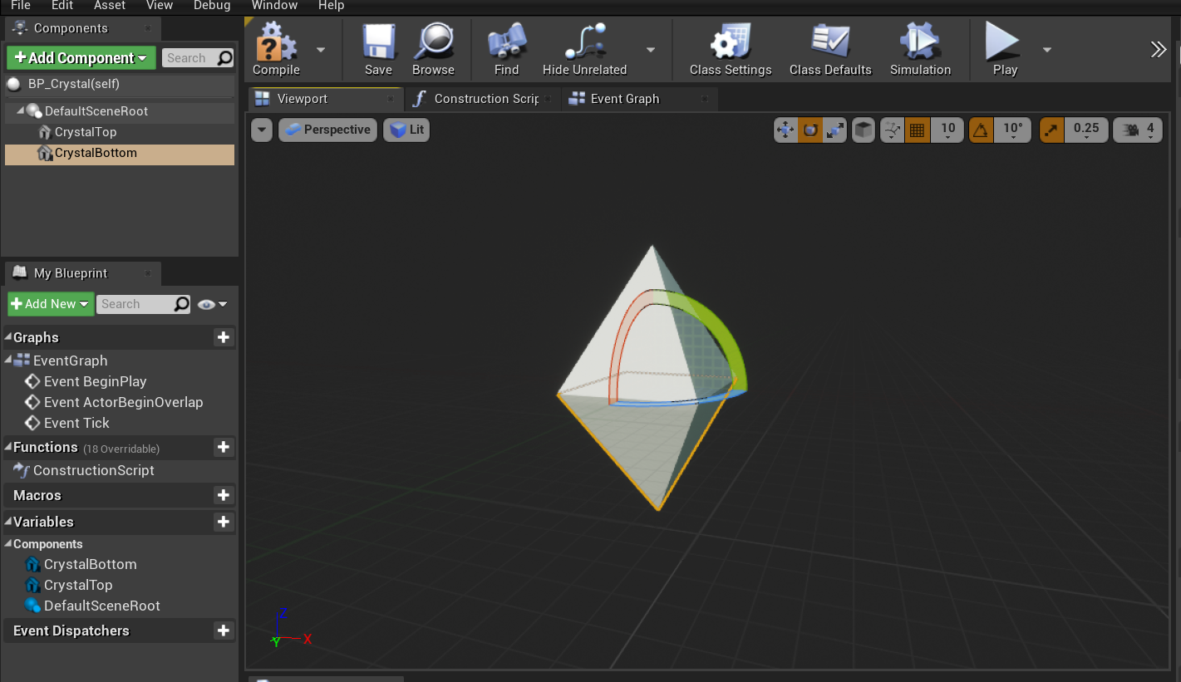The width and height of the screenshot is (1181, 682).
Task: Add a new macro with plus button
Action: 223,495
